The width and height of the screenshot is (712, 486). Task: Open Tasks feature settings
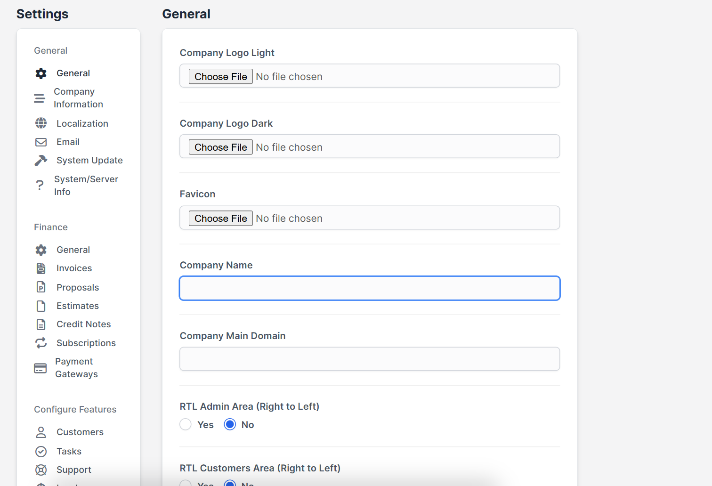pyautogui.click(x=69, y=451)
